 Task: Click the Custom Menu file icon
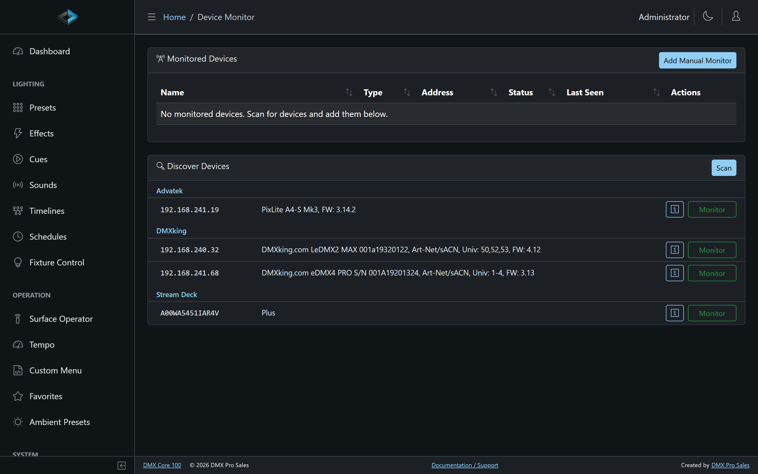point(18,371)
